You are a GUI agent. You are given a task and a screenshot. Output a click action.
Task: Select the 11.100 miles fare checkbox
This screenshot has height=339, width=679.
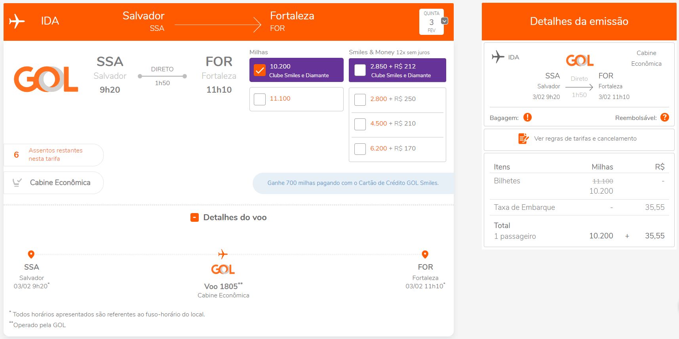260,99
